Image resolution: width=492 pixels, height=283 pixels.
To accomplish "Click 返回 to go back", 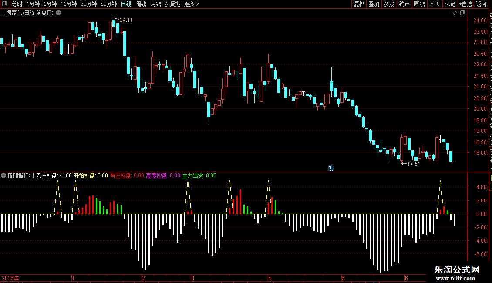I will 481,4.
